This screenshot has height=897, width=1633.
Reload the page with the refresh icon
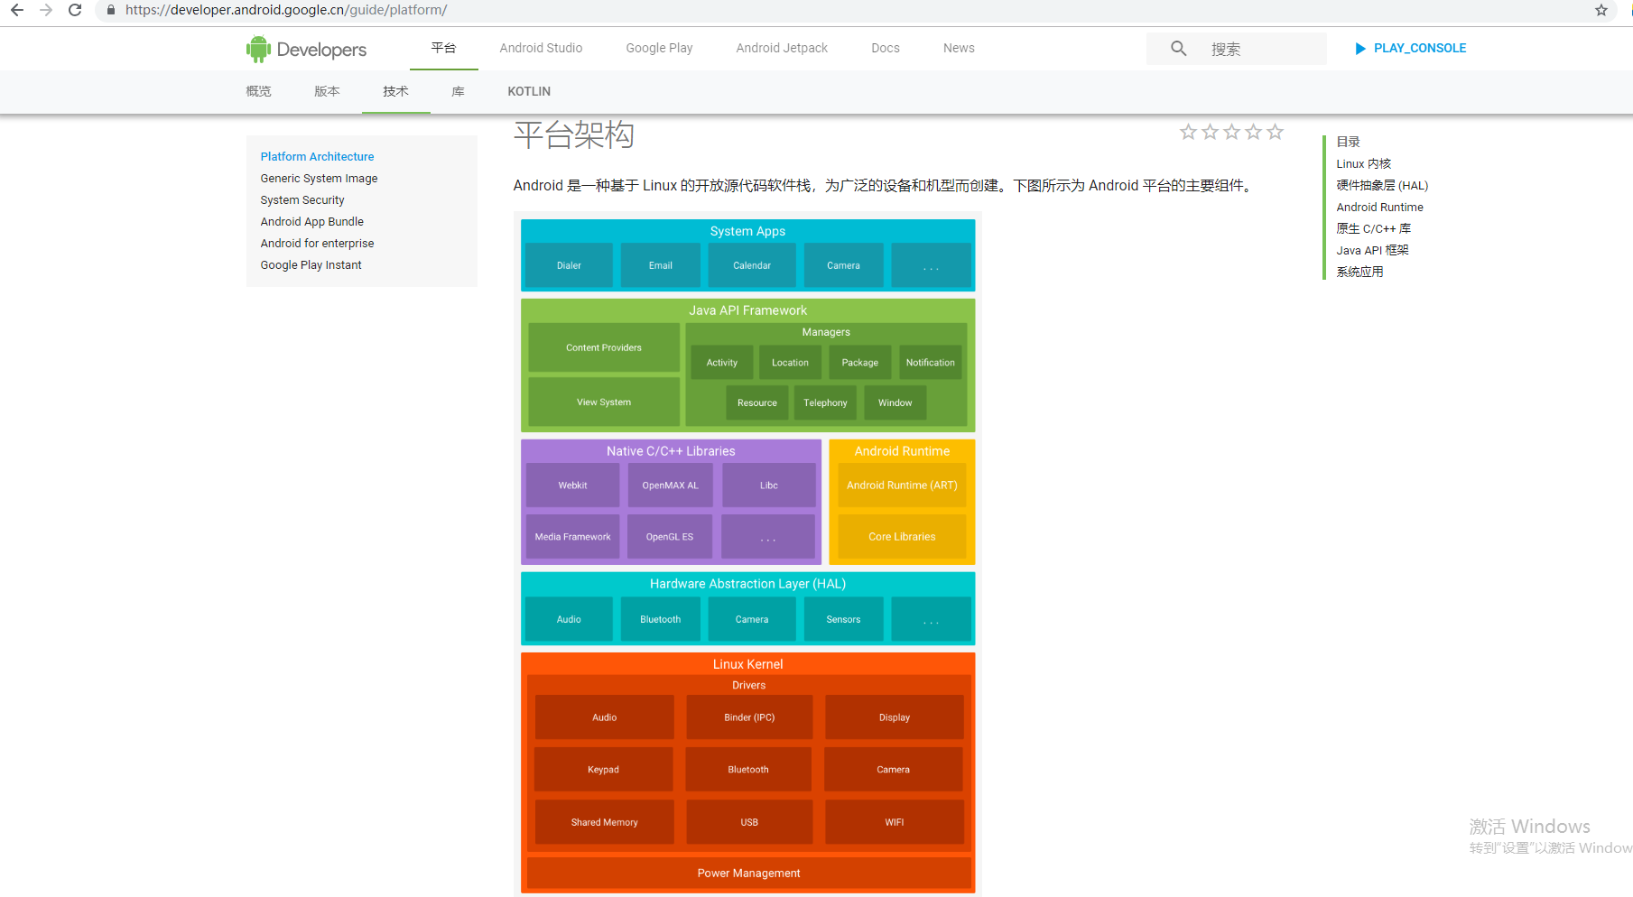(75, 10)
